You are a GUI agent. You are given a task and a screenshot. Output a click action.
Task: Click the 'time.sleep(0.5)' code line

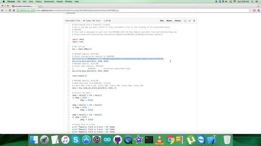pos(80,76)
